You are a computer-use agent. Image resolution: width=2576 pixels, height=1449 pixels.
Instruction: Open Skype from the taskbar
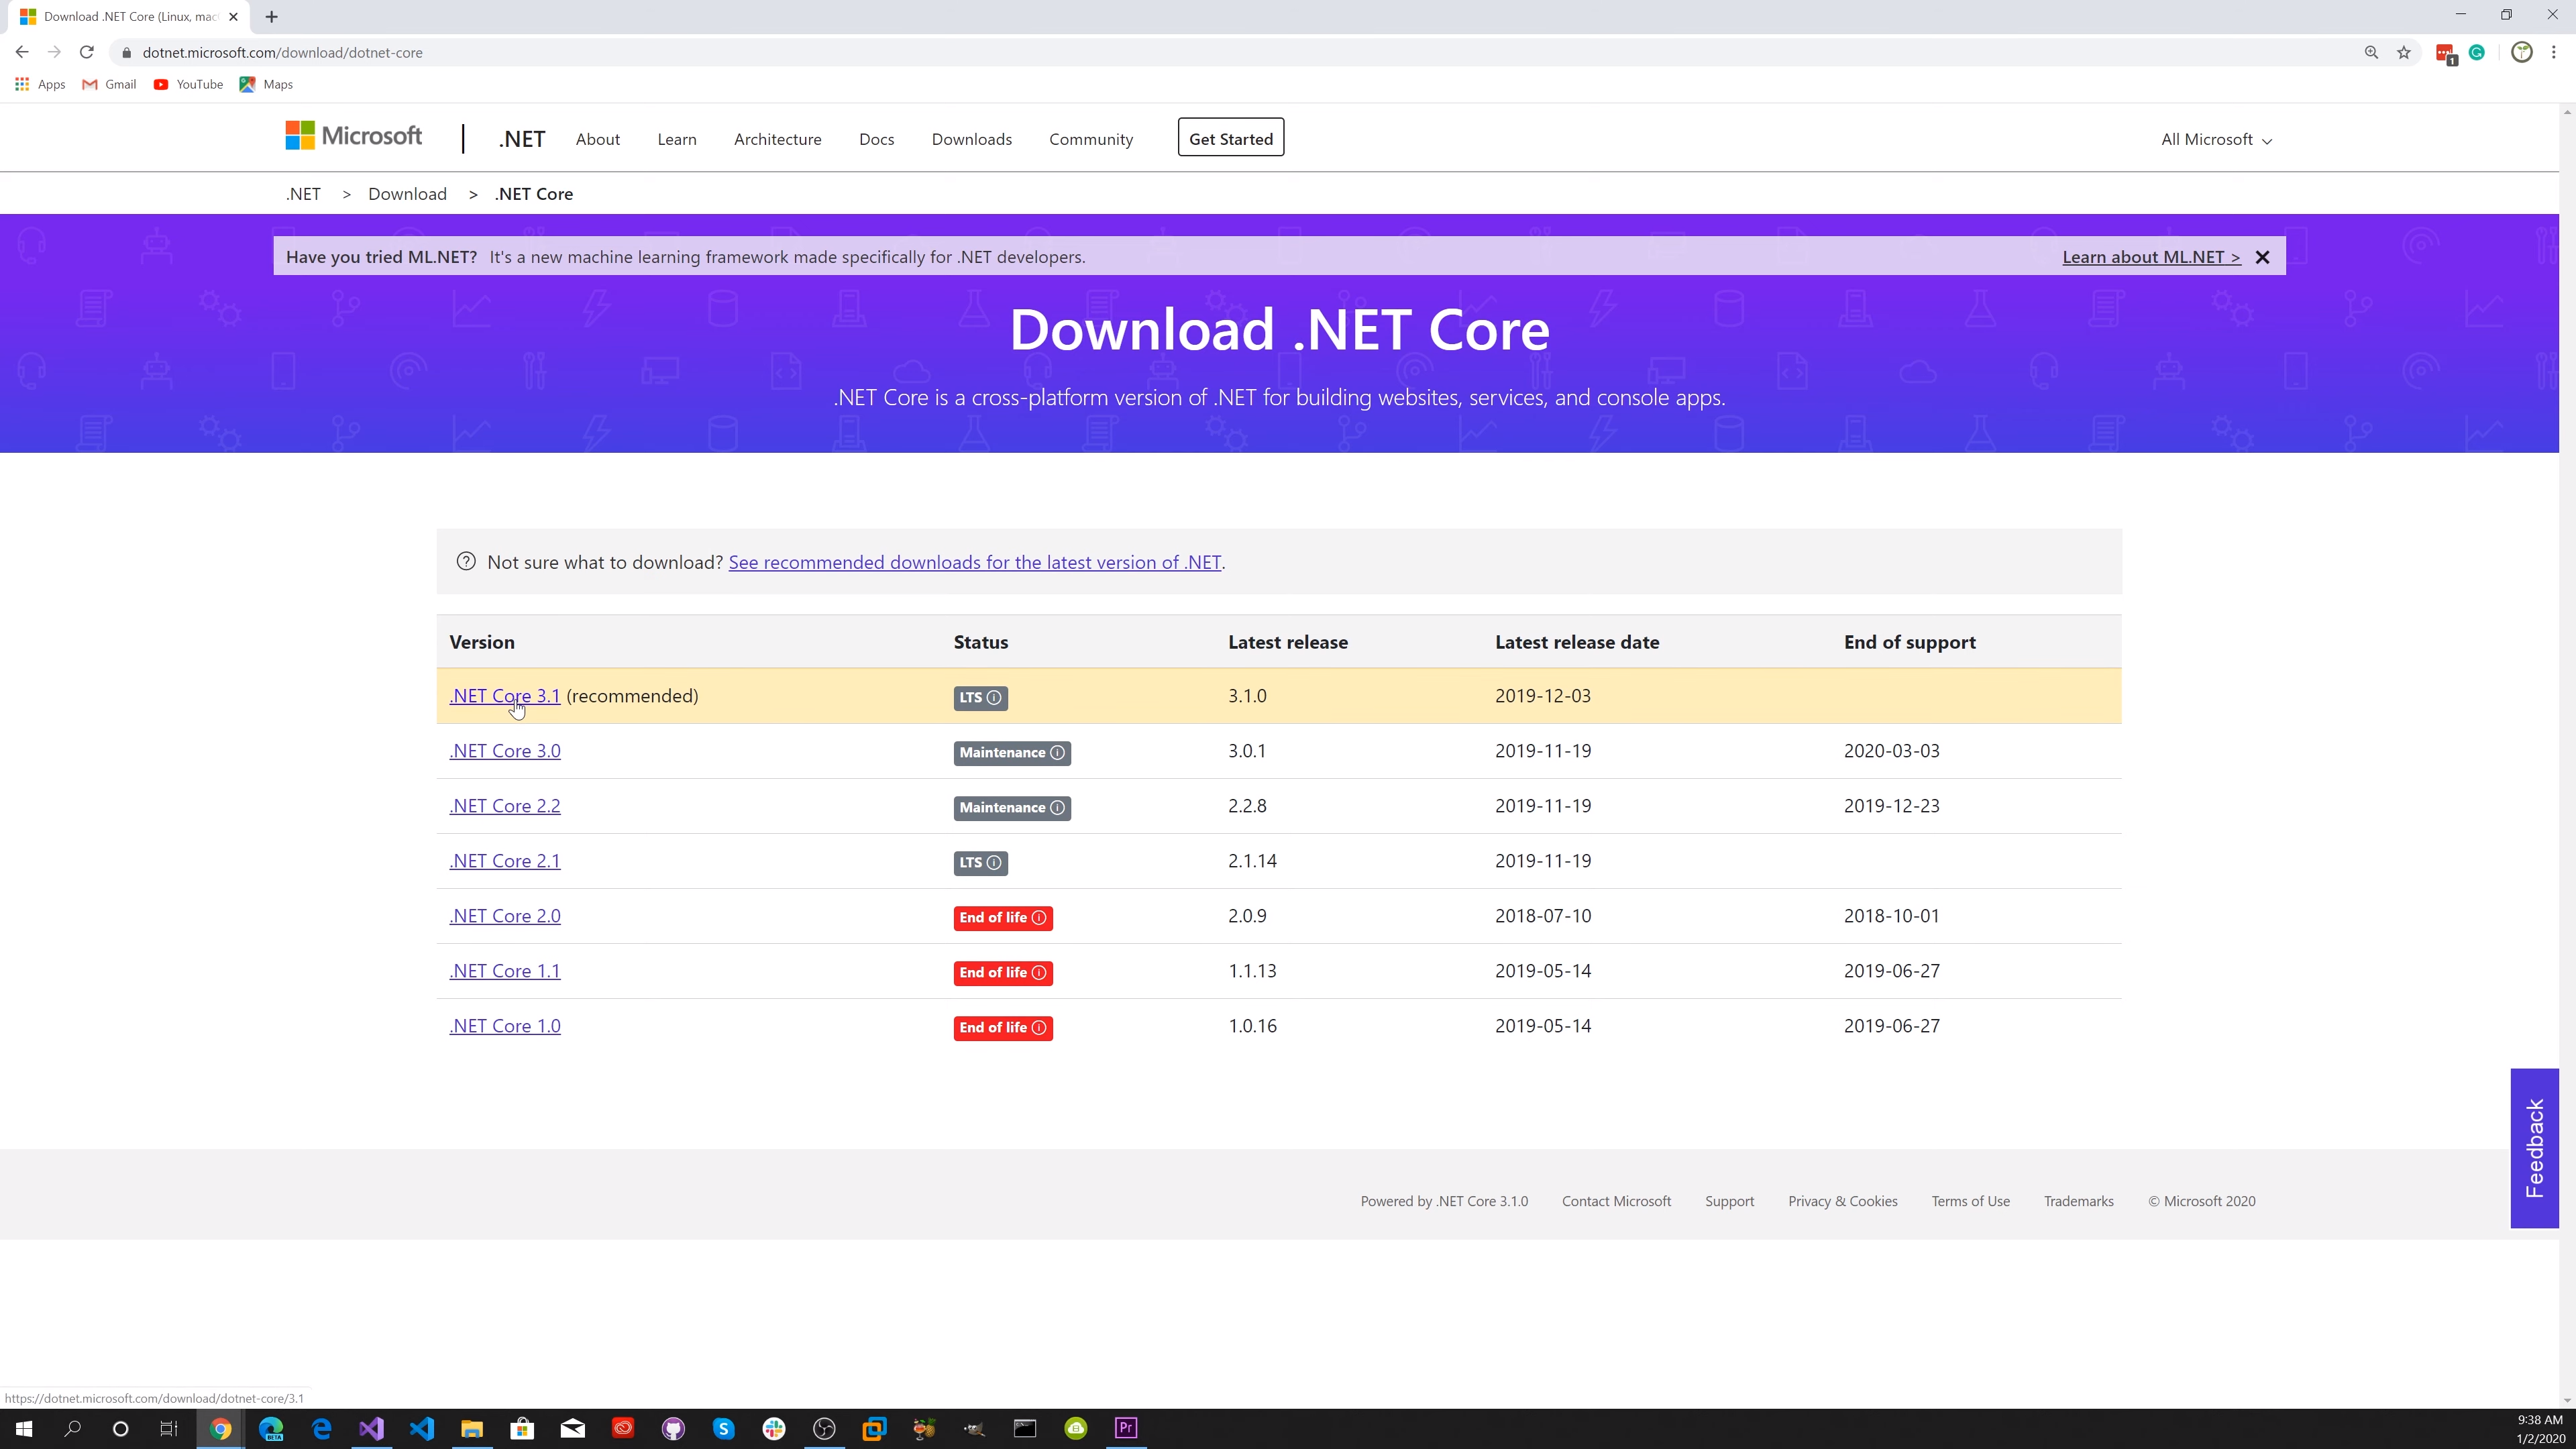[x=723, y=1428]
